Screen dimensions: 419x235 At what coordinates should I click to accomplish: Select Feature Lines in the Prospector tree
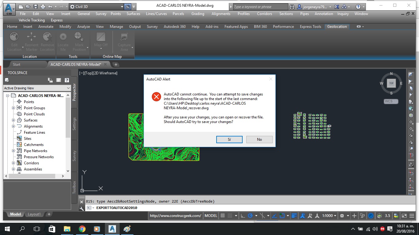34,132
